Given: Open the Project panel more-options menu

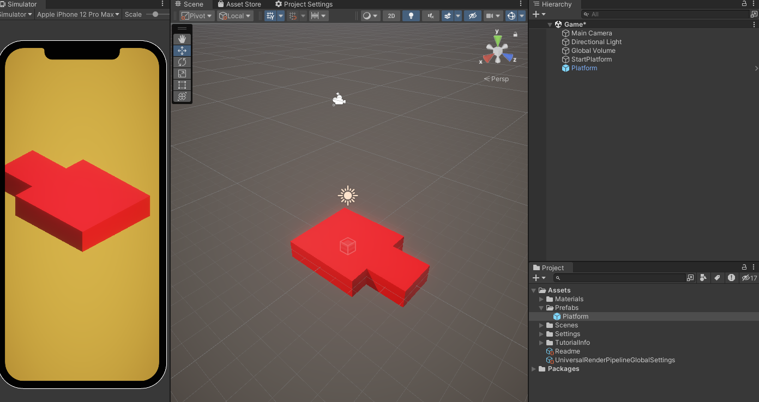Looking at the screenshot, I should pos(754,267).
